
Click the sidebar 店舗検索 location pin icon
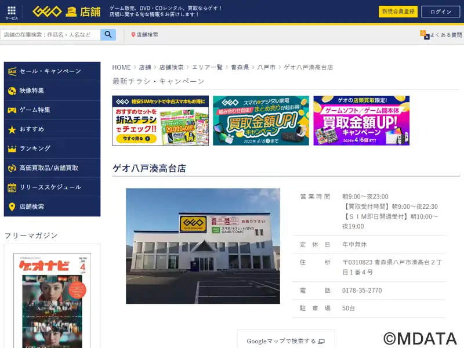(12, 206)
